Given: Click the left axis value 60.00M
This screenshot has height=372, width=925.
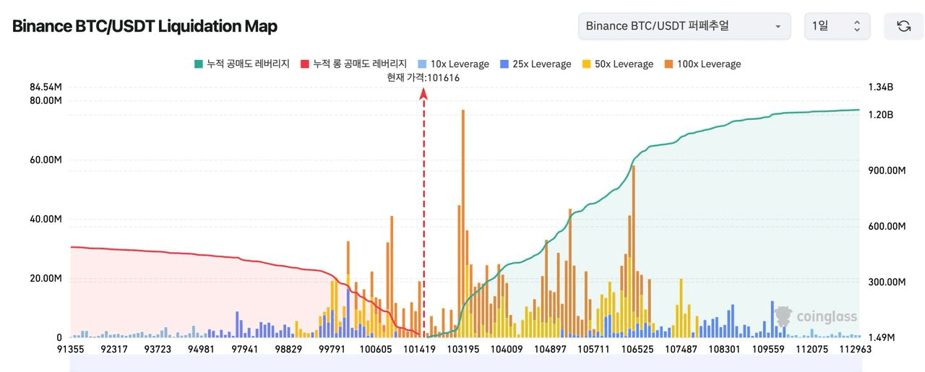Looking at the screenshot, I should click(46, 160).
